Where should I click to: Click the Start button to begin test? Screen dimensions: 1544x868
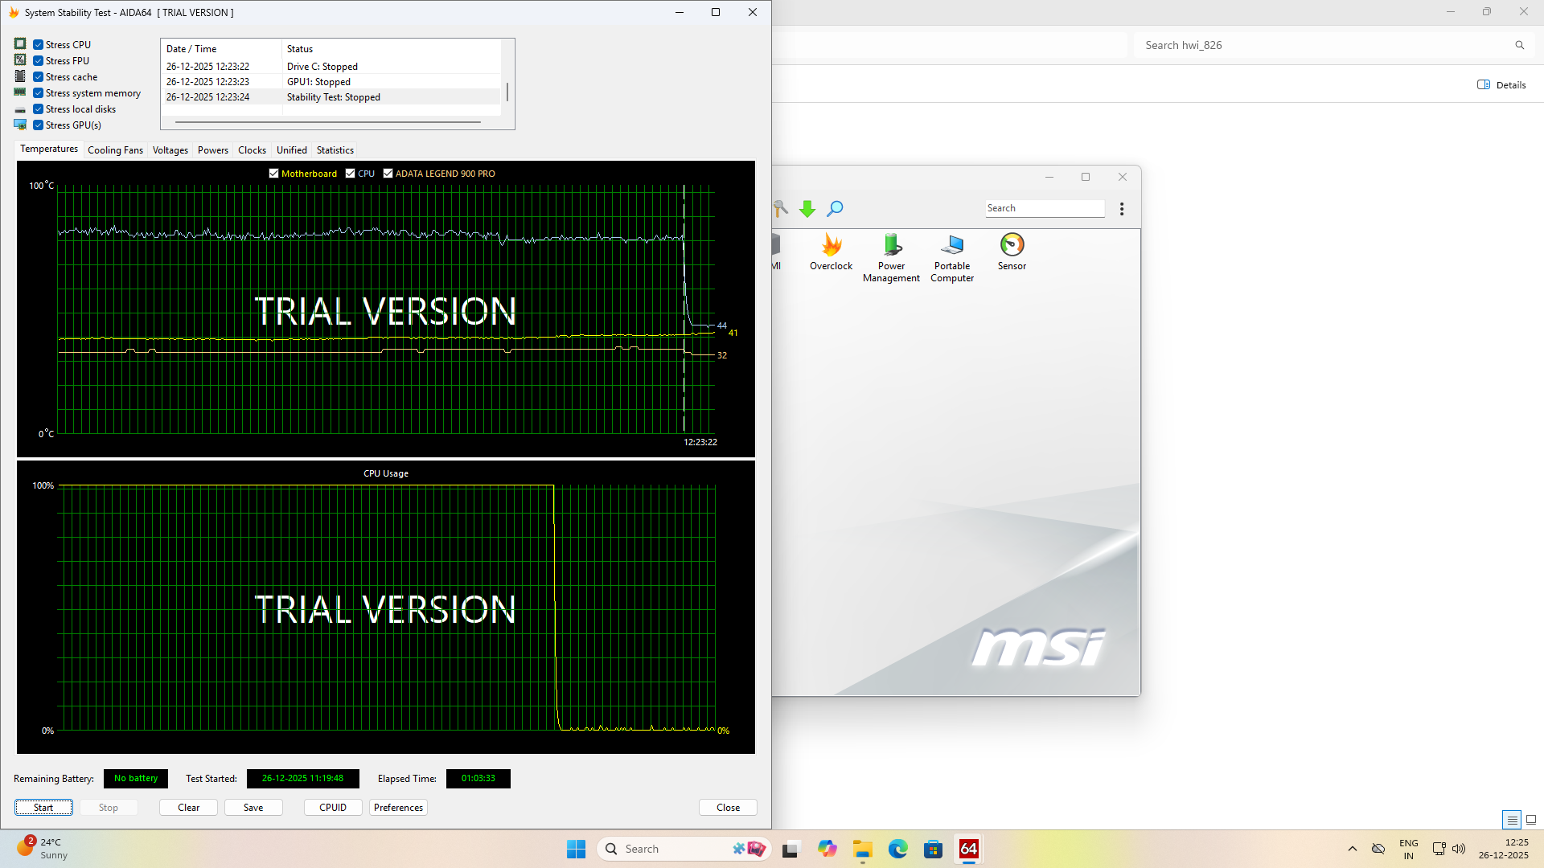click(43, 808)
